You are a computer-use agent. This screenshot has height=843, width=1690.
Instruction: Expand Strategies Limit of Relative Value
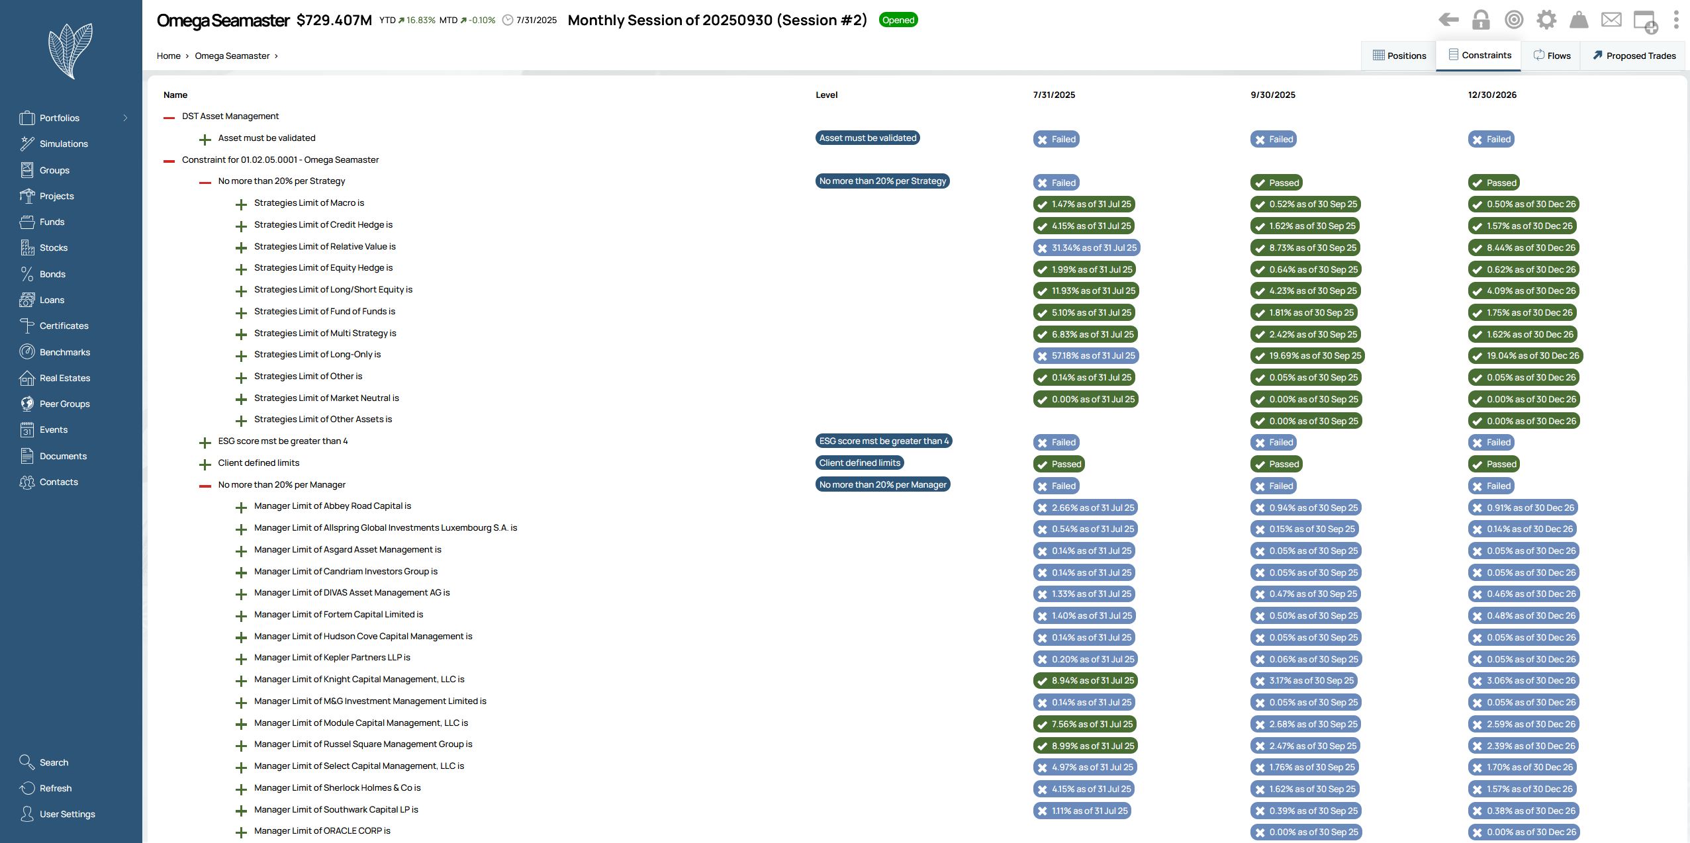point(241,247)
